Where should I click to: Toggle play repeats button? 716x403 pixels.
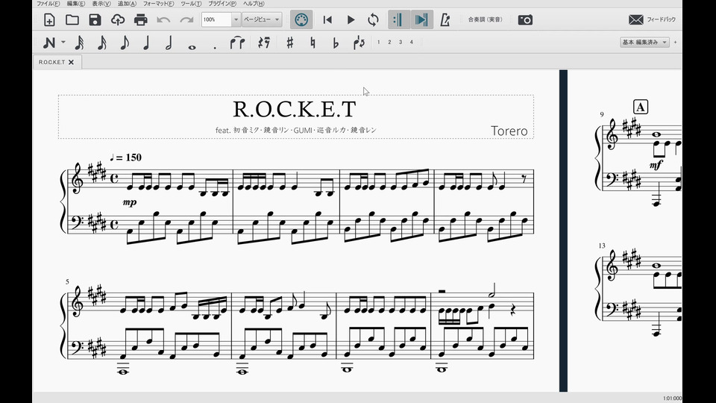(398, 19)
